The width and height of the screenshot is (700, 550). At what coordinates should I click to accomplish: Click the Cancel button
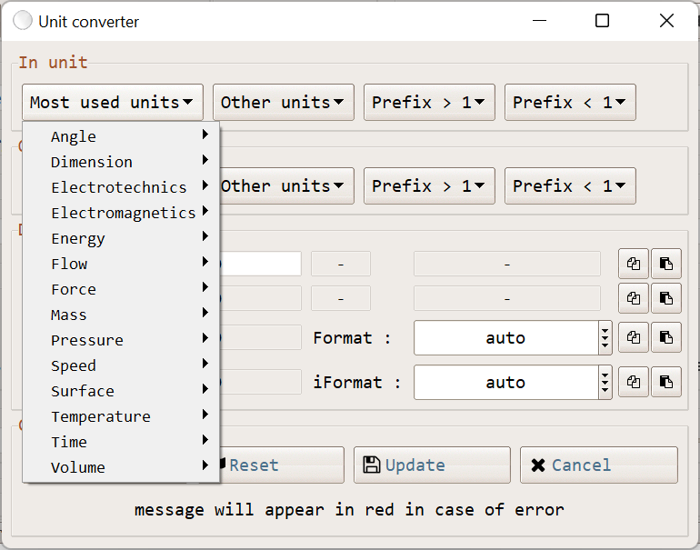(598, 465)
